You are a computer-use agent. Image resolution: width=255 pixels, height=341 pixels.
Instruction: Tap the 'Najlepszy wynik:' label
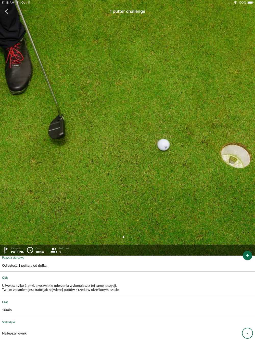(x=15, y=333)
